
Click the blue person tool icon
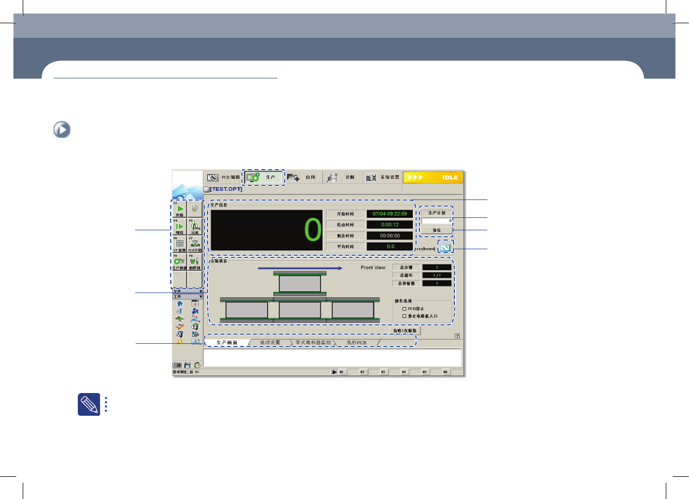click(x=195, y=311)
